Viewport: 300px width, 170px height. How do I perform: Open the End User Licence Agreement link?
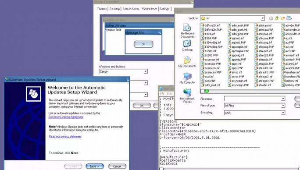[66, 117]
